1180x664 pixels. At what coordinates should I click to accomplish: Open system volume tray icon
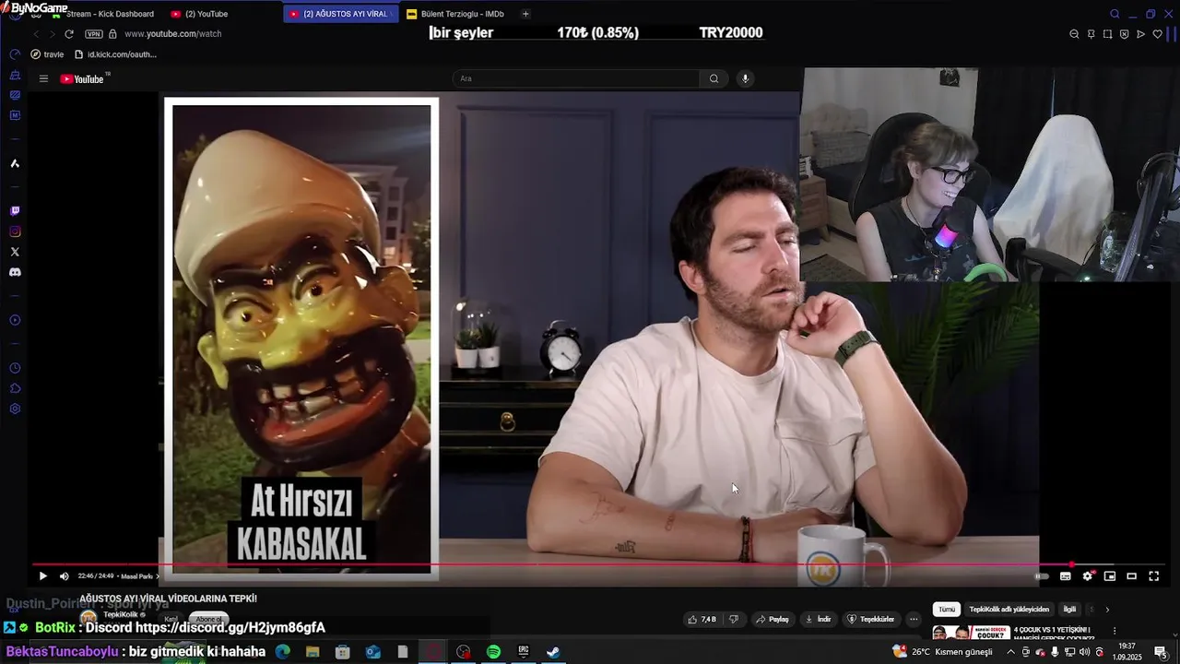(x=1085, y=652)
